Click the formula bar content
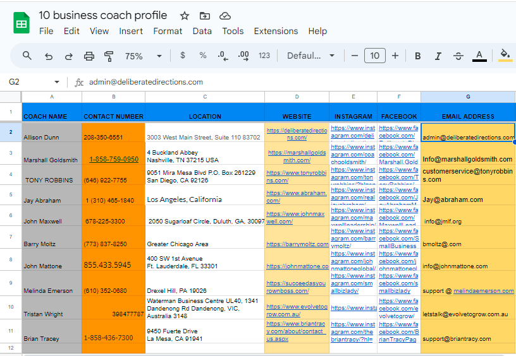Image resolution: width=516 pixels, height=356 pixels. pyautogui.click(x=146, y=82)
